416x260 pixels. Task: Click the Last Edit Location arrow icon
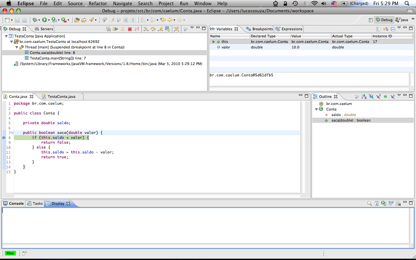click(x=162, y=20)
